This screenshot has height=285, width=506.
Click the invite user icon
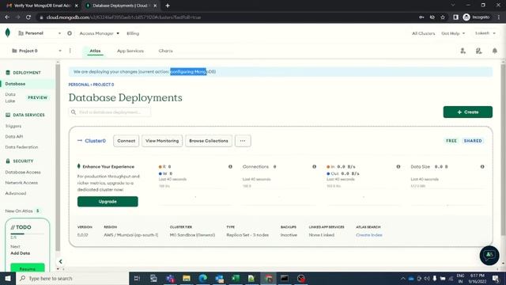[463, 51]
